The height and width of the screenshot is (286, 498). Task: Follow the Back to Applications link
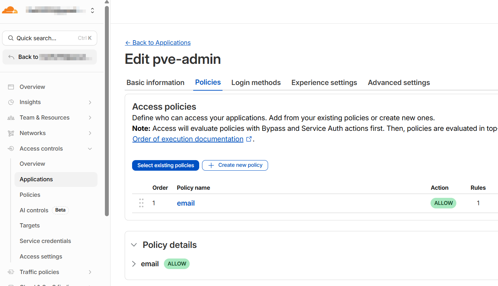tap(158, 43)
